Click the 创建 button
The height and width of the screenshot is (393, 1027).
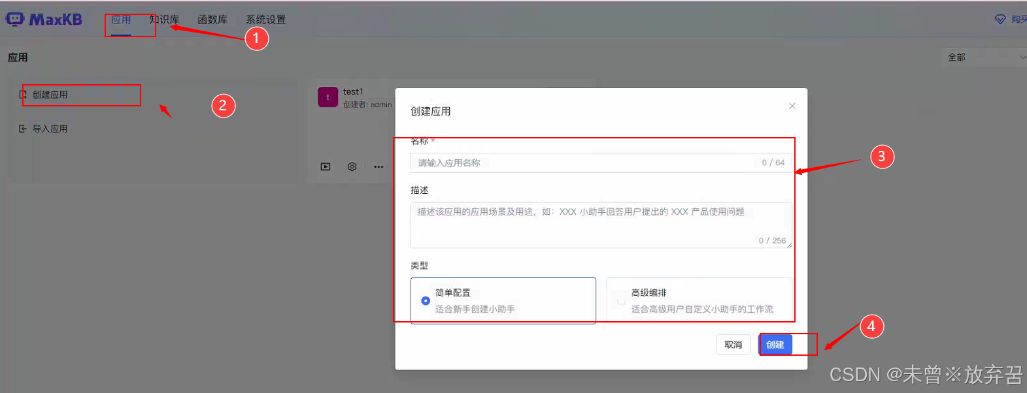775,344
